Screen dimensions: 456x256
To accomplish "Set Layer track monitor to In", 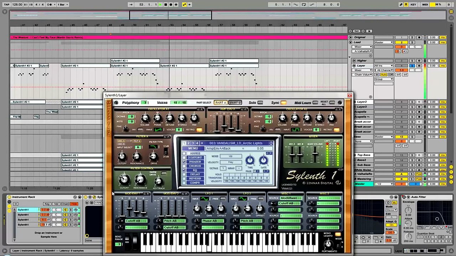I will [x=377, y=75].
